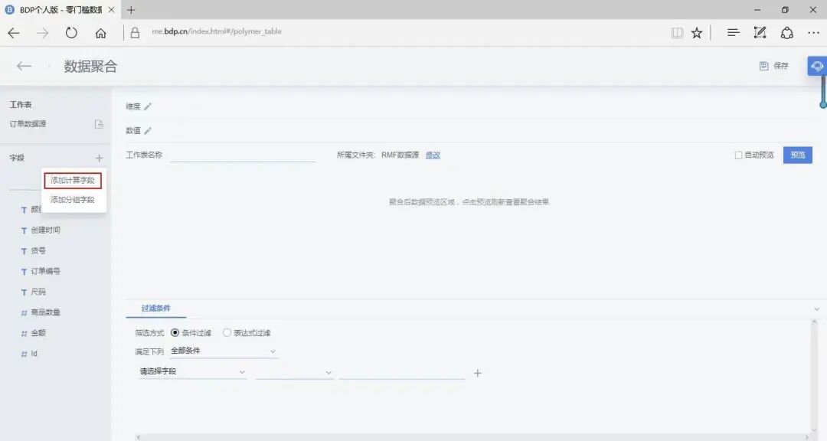Click the 预览 button
Viewport: 827px width, 441px height.
796,155
